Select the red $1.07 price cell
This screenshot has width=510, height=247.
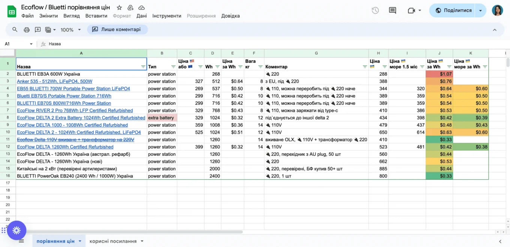point(439,74)
